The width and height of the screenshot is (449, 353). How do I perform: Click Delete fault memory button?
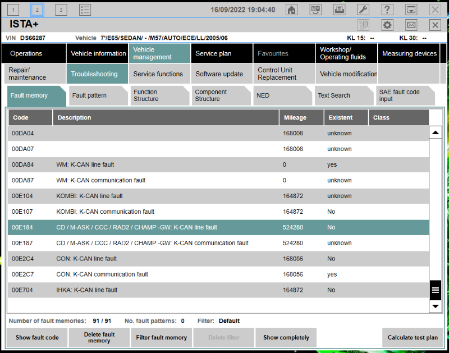[99, 337]
